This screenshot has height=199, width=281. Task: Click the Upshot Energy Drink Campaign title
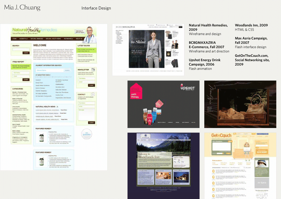(x=205, y=62)
